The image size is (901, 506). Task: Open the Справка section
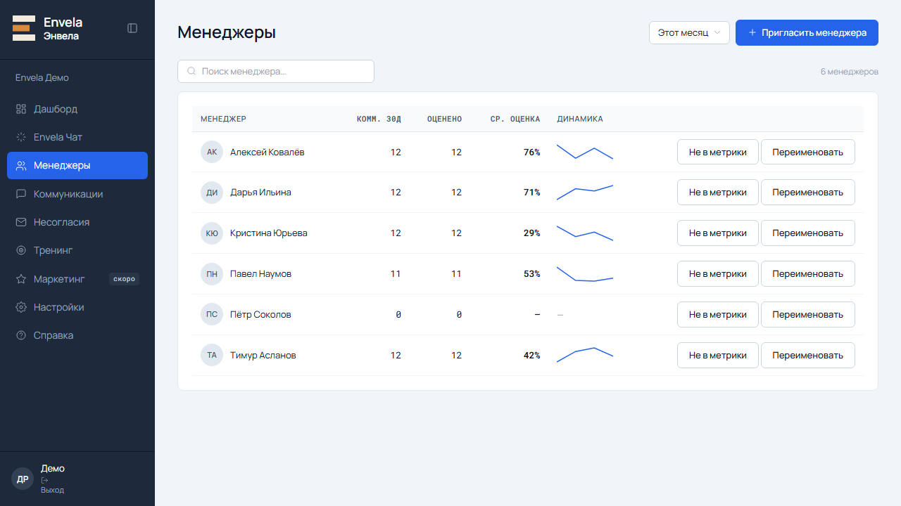pos(77,335)
